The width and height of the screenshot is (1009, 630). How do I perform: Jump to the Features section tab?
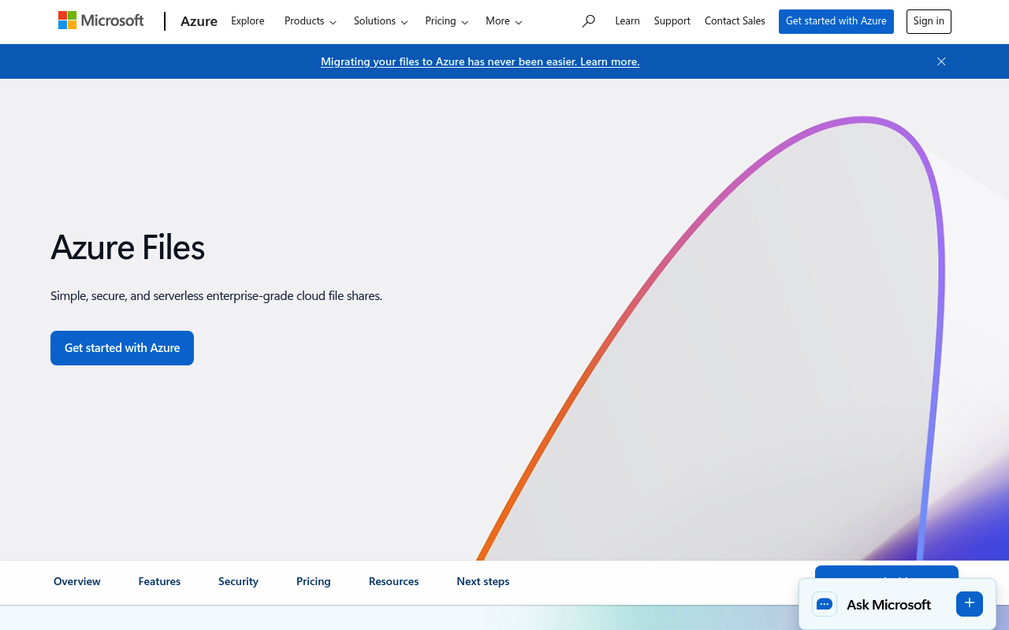point(159,581)
